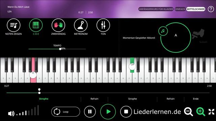
Task: Click the current chord A circle display
Action: pyautogui.click(x=175, y=37)
